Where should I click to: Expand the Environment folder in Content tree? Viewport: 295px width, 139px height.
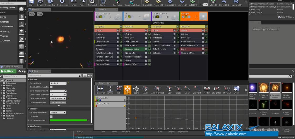(2, 98)
